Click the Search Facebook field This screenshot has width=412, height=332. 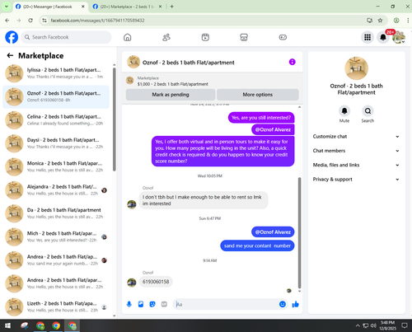66,37
